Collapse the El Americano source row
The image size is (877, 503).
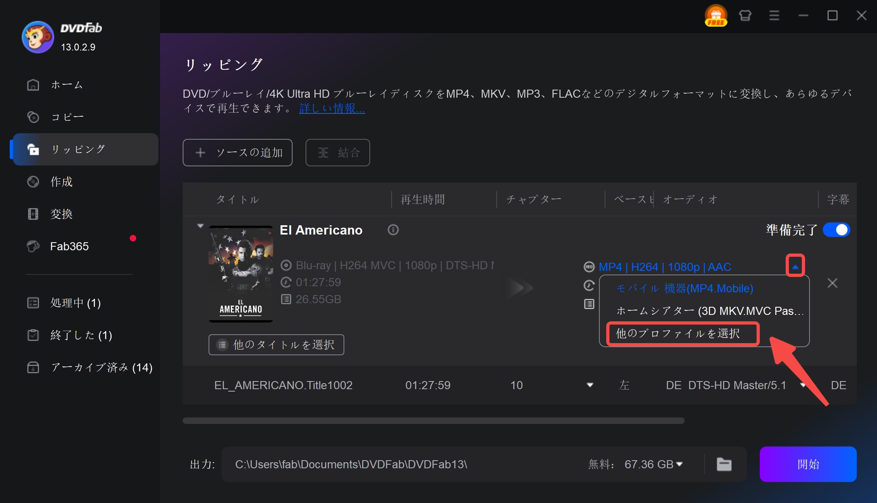tap(200, 226)
